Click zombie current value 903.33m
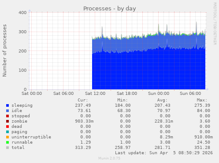The width and height of the screenshot is (219, 163). [84, 121]
